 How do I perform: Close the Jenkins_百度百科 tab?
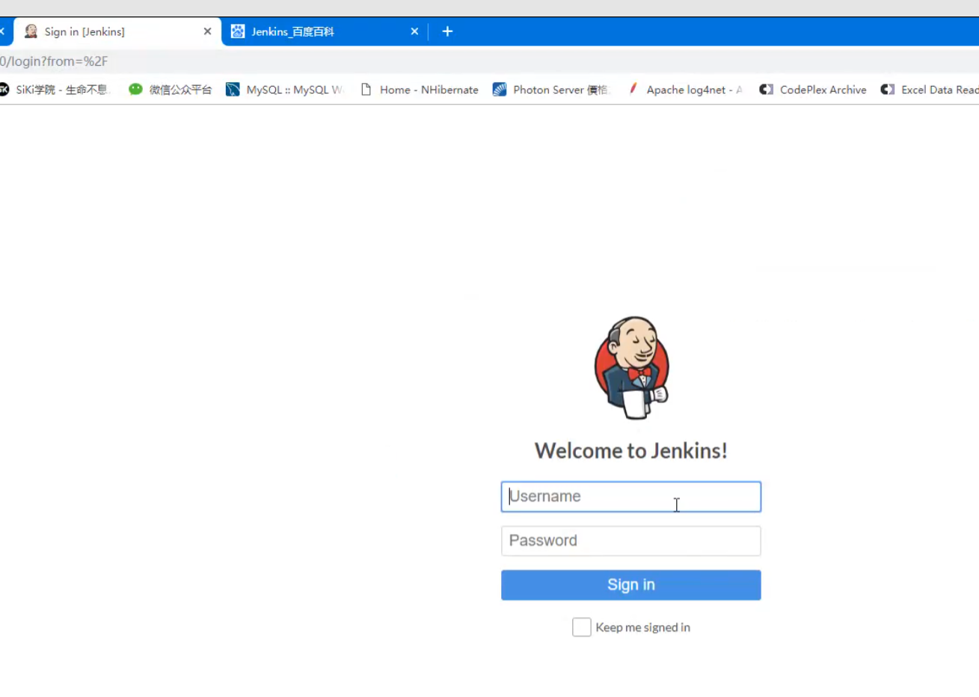click(x=414, y=31)
